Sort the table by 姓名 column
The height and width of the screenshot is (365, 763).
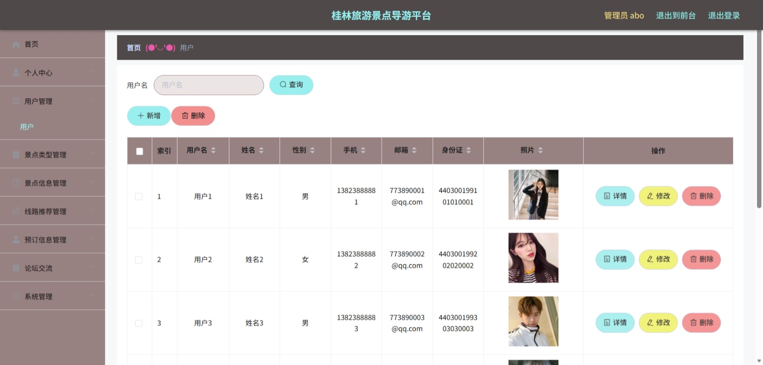[x=261, y=150]
